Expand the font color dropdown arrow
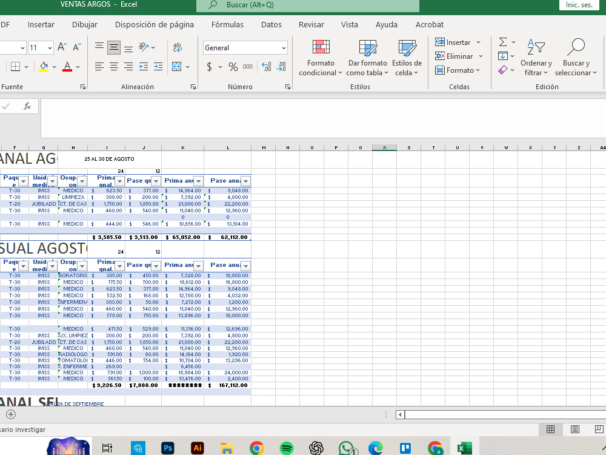Screen dimensions: 606x455 tap(78, 67)
